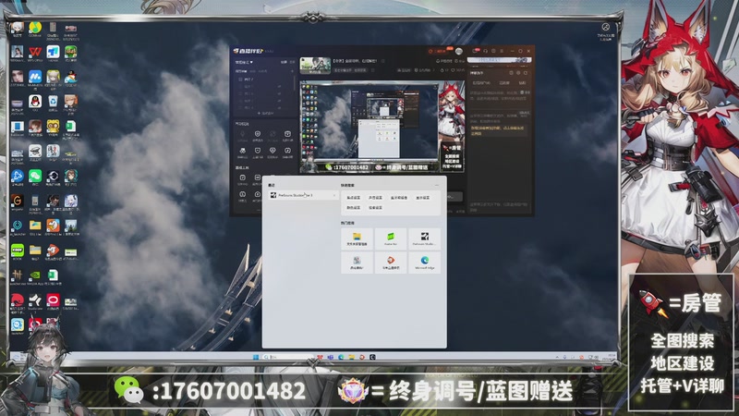Screen dimensions: 739x416
Task: Open the green WeChat desktop icon
Action: click(x=35, y=175)
